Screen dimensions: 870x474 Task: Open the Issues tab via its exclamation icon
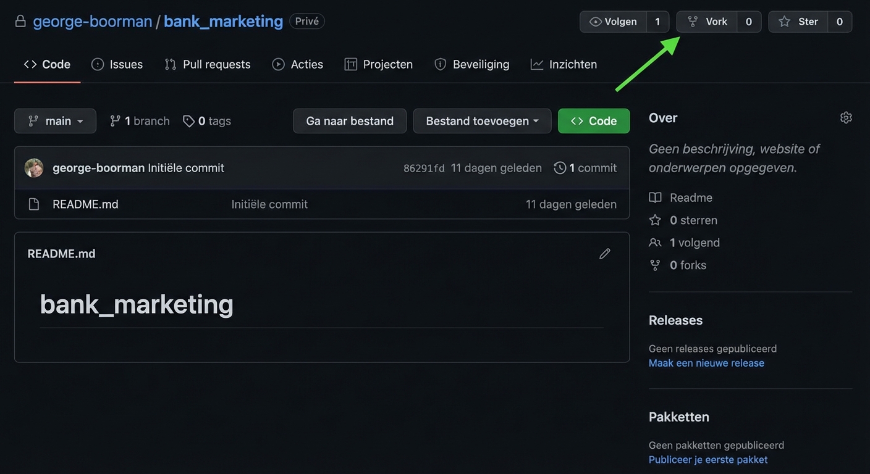point(97,64)
